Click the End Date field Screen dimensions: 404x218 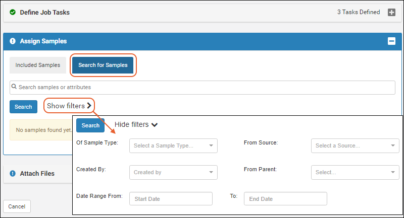pos(285,199)
